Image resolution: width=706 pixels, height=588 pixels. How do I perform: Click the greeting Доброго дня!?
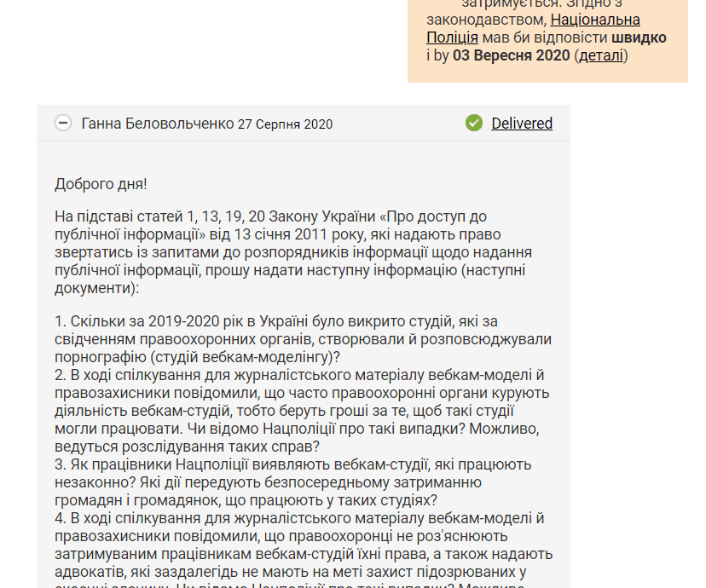[101, 184]
